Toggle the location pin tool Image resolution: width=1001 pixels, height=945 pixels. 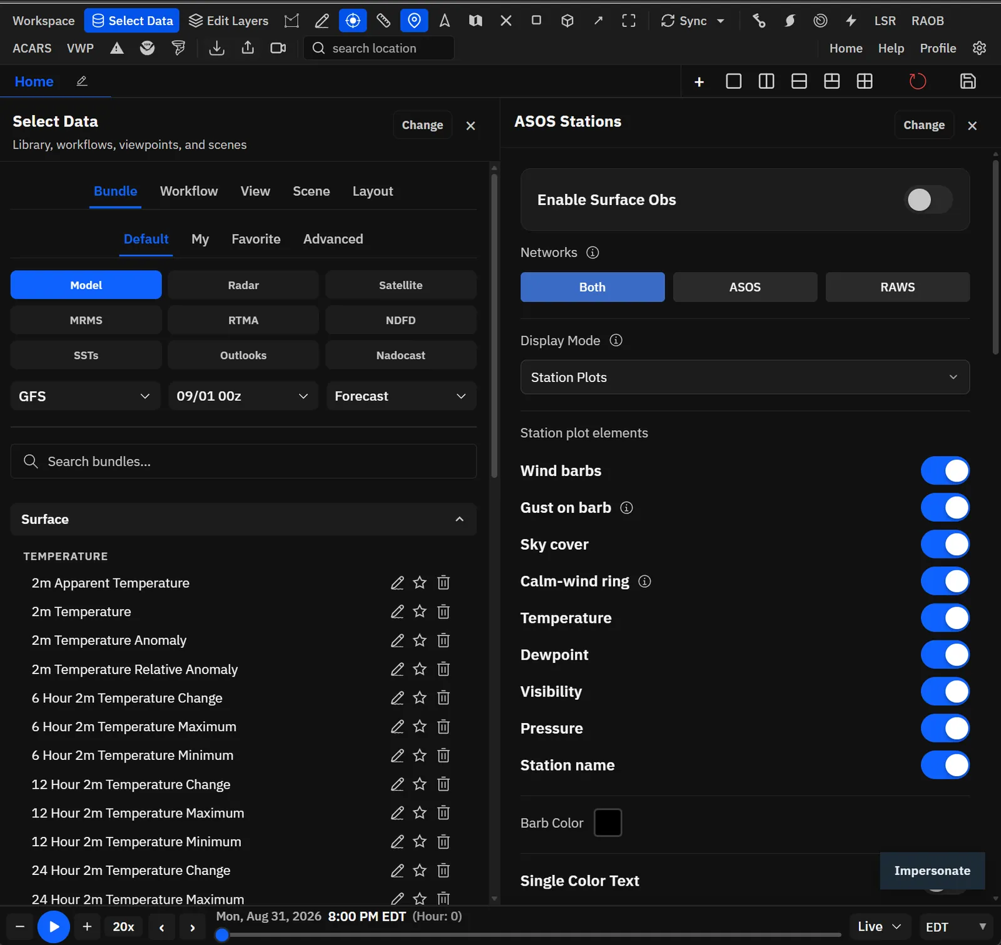pos(414,21)
